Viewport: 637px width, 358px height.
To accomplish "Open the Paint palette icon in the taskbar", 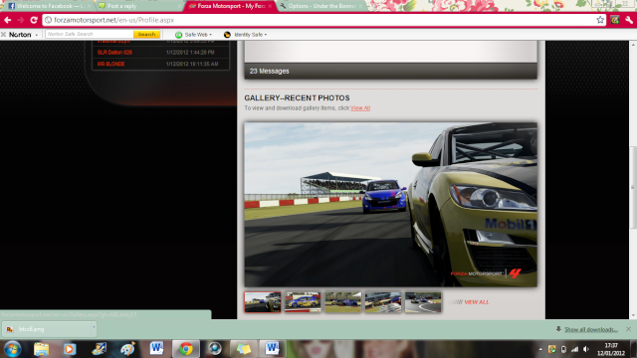I will pyautogui.click(x=127, y=349).
